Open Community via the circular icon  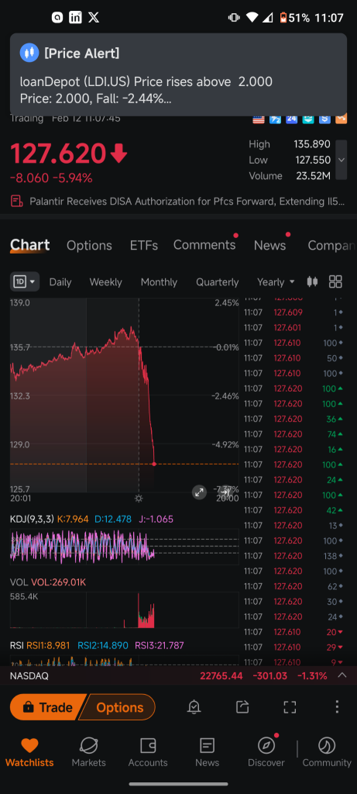point(327,745)
